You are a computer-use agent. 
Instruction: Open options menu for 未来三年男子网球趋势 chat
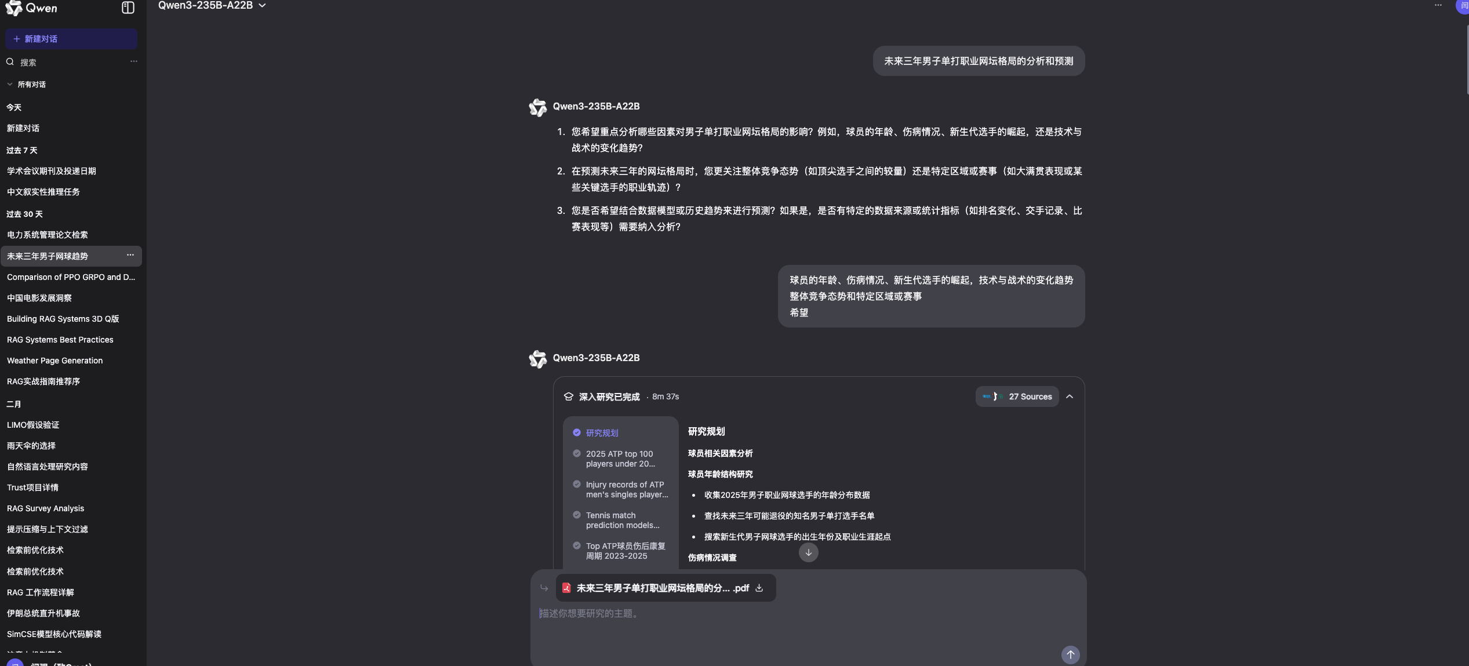click(130, 256)
